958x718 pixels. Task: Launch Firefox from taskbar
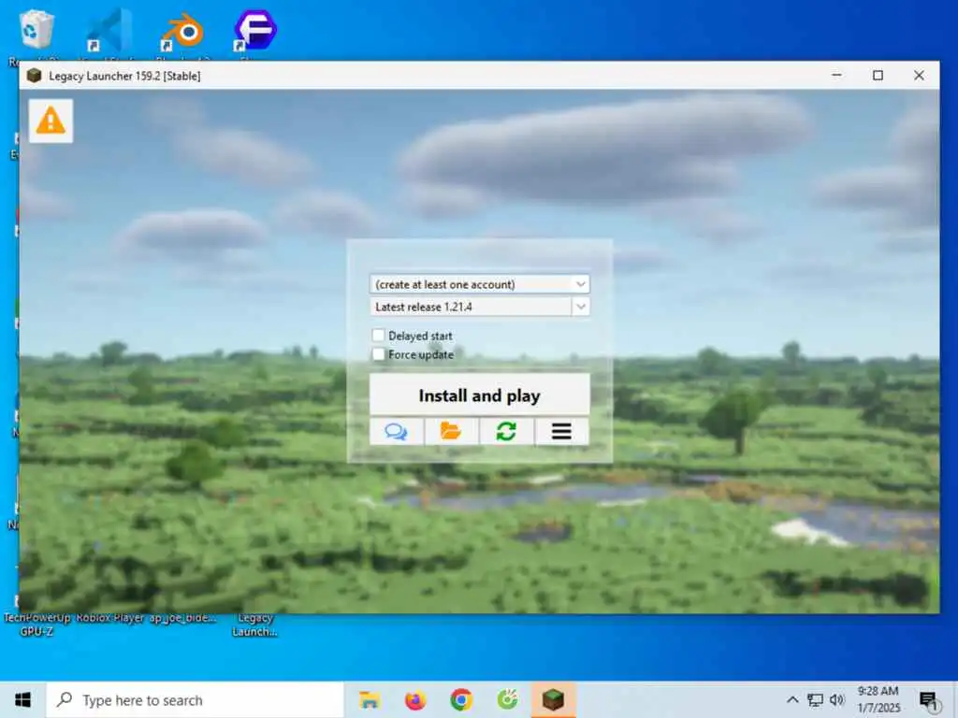pos(415,699)
